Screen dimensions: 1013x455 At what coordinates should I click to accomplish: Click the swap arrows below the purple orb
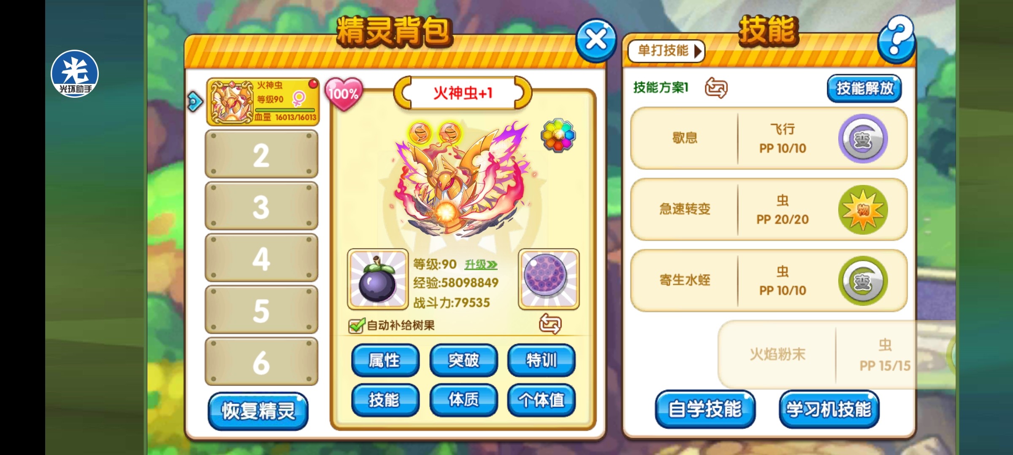pyautogui.click(x=550, y=324)
